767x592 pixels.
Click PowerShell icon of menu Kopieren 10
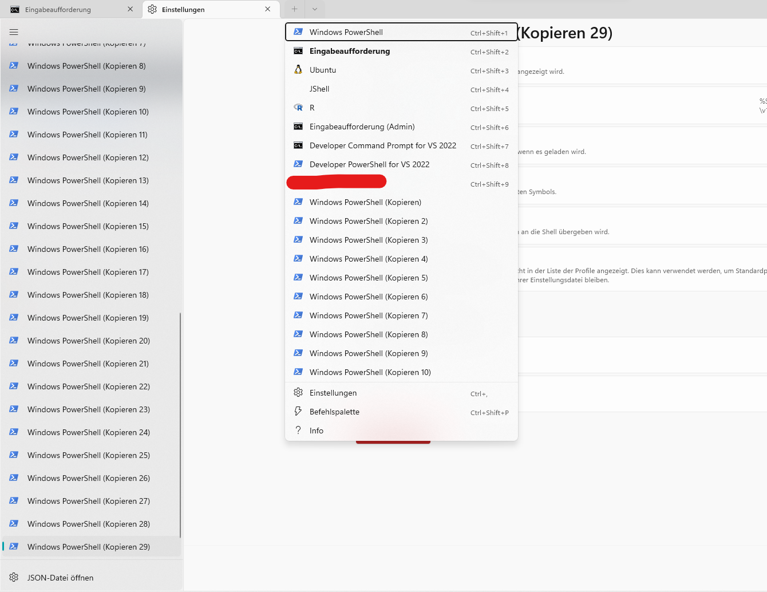(298, 372)
